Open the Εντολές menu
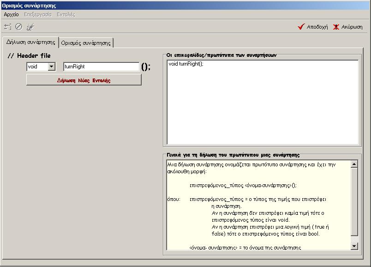Screen dimensions: 371x267 tap(66, 14)
